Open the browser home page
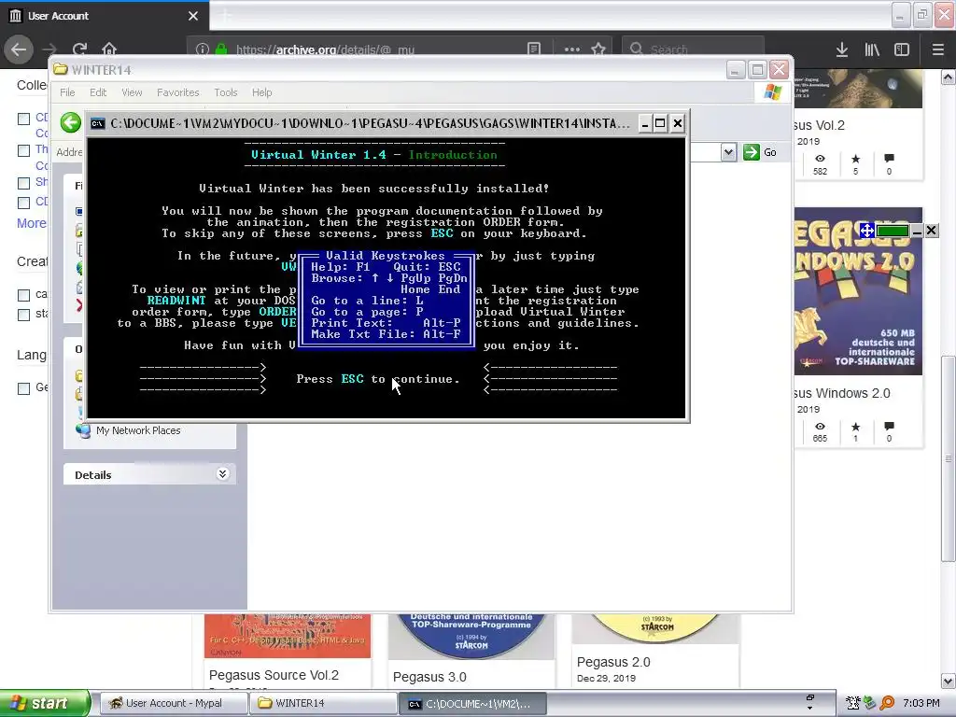 point(109,49)
